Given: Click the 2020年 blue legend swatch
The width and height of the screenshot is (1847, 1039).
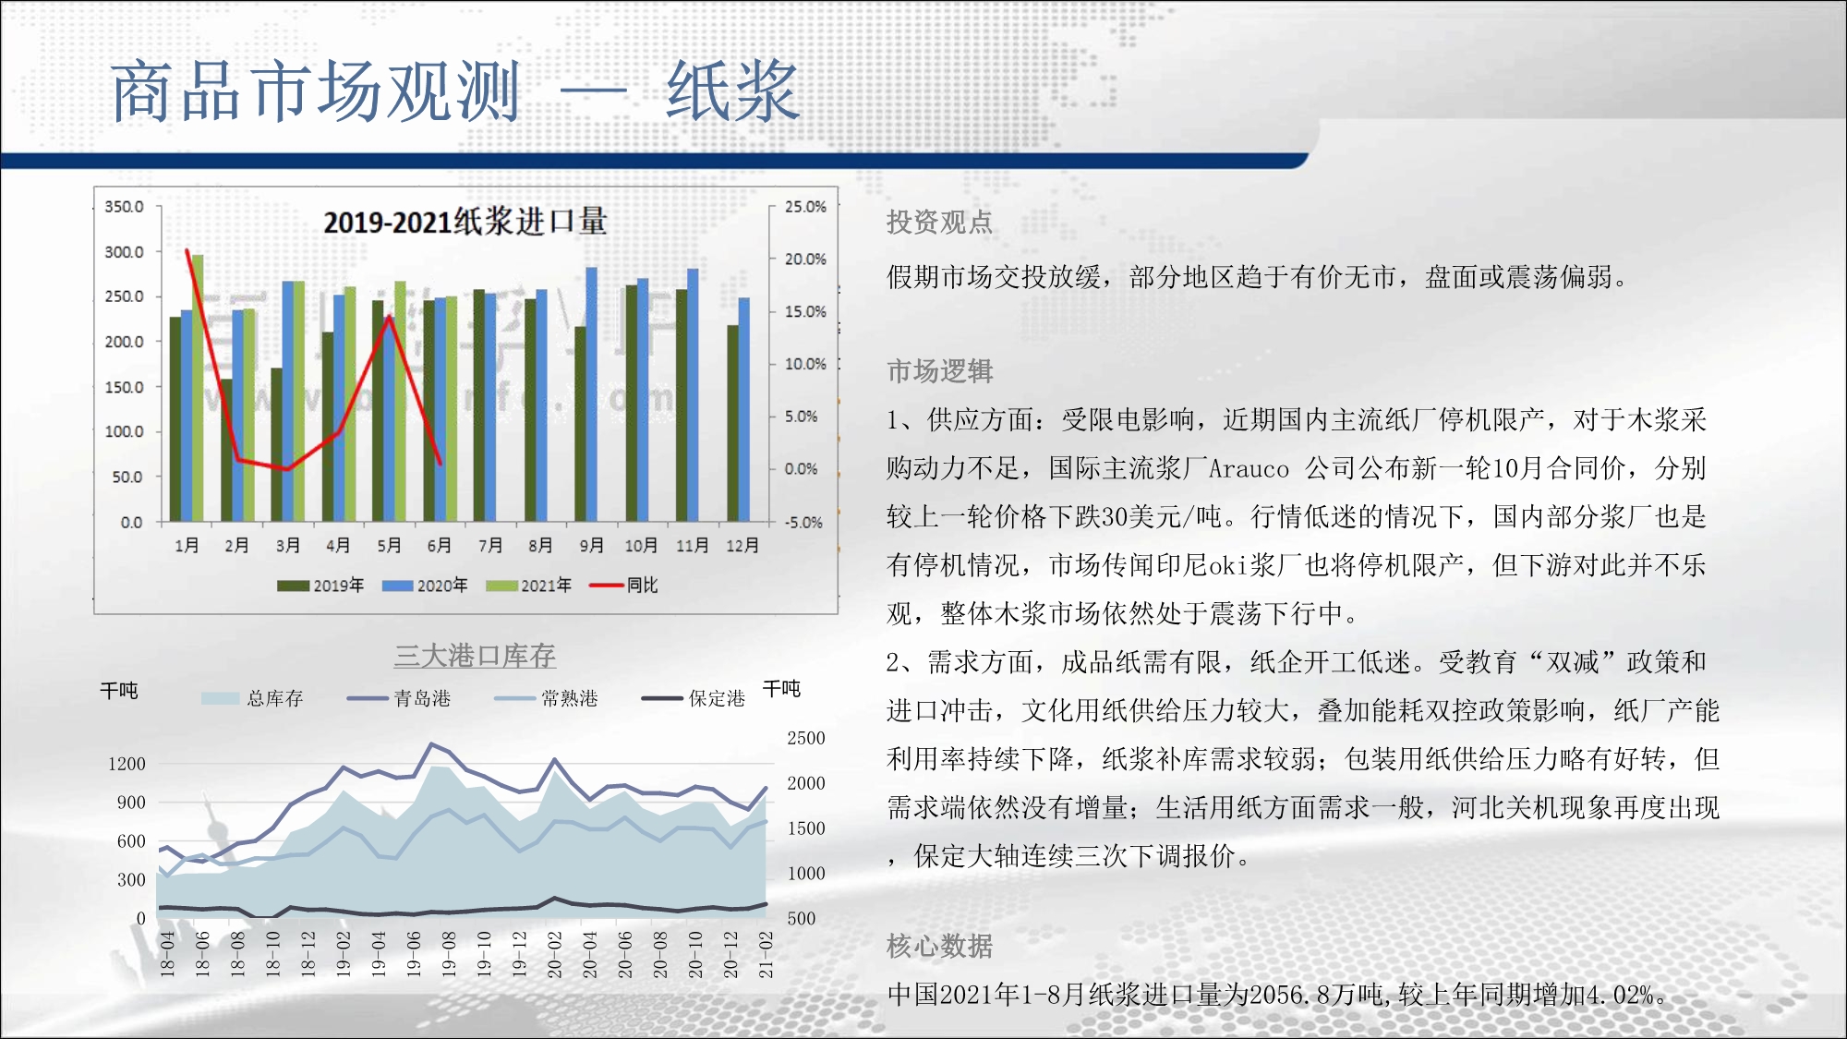Looking at the screenshot, I should click(x=397, y=586).
